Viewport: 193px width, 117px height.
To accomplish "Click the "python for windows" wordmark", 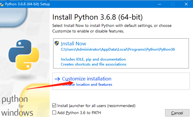I will point(17,105).
